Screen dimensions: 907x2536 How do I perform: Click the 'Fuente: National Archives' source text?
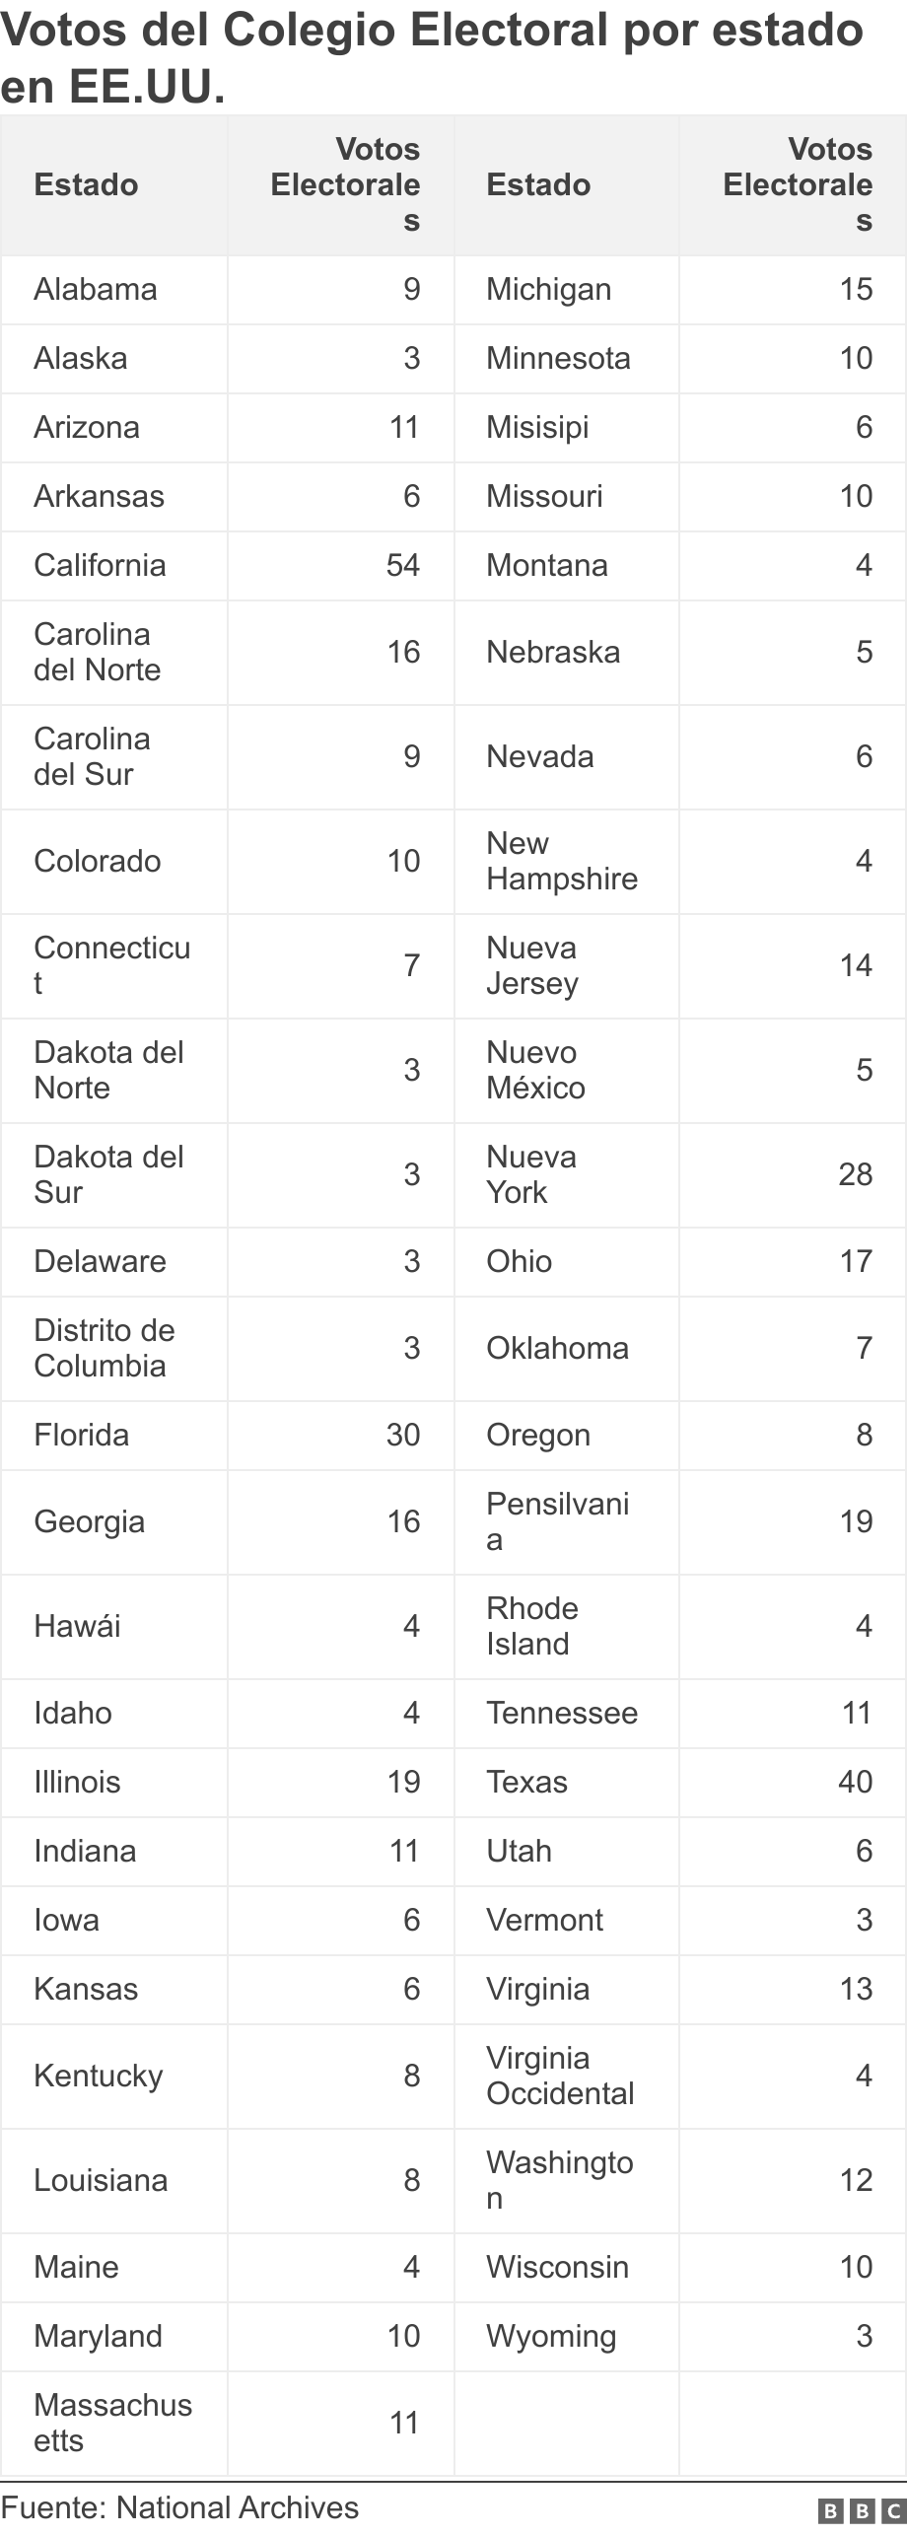tap(179, 2507)
